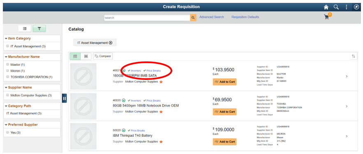Screen dimensions: 363x154
Task: Open the Actions three-dot menu
Action: click(346, 7)
